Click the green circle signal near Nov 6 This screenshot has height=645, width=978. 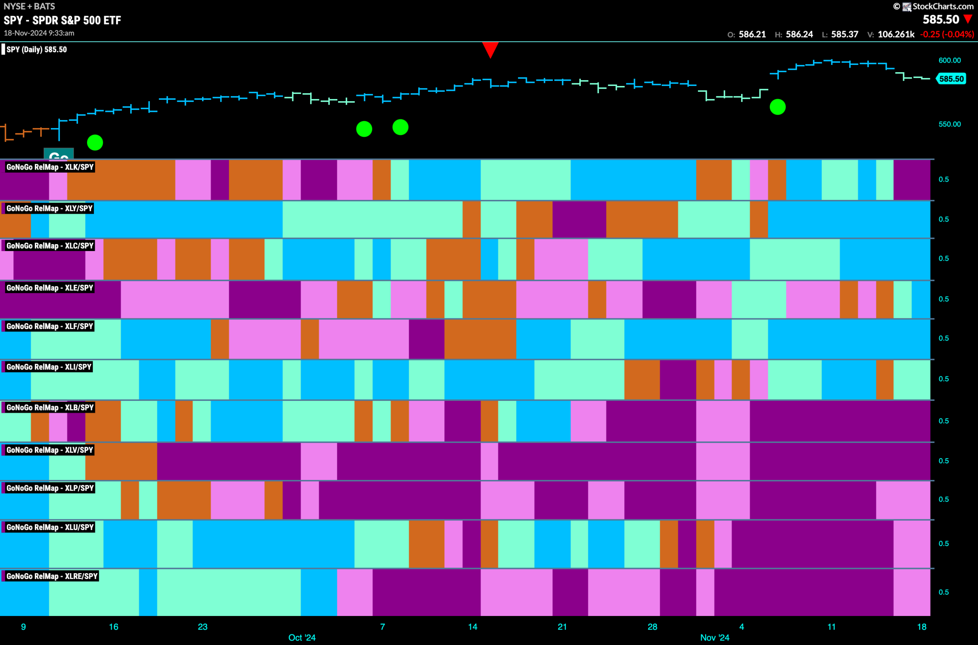pos(777,107)
